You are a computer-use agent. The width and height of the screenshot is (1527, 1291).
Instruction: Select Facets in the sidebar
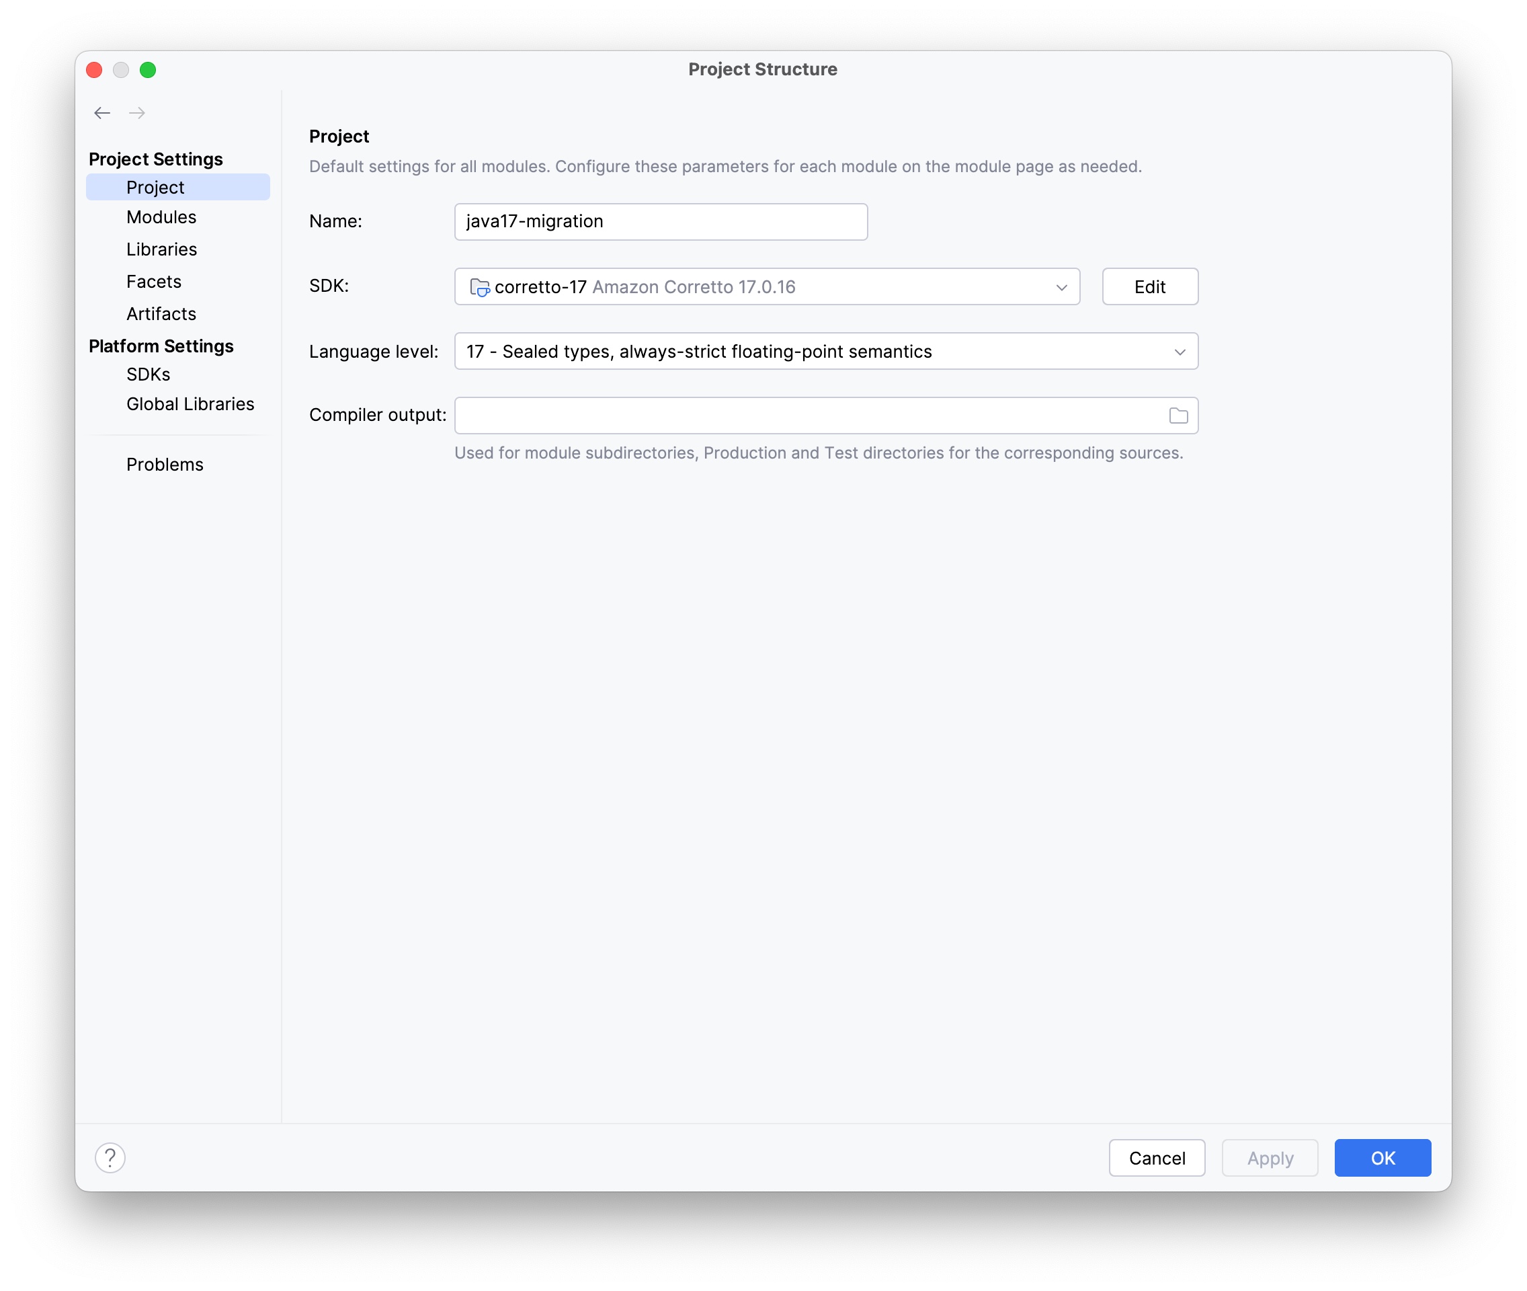pyautogui.click(x=154, y=281)
